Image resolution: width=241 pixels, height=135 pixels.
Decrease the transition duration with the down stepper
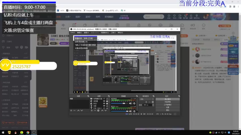[153, 106]
